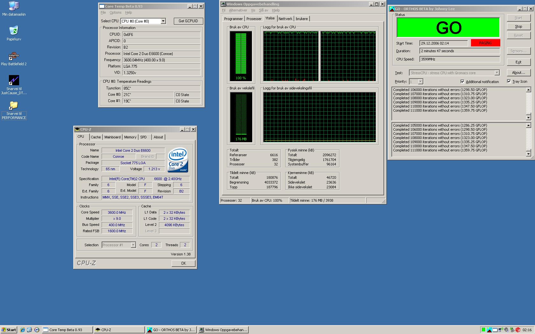Open the Slå av menu in Task Manager
Image resolution: width=535 pixels, height=334 pixels.
[263, 10]
